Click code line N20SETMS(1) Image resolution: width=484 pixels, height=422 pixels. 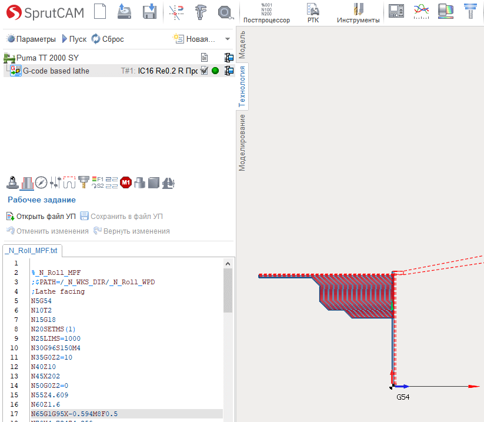coord(53,329)
